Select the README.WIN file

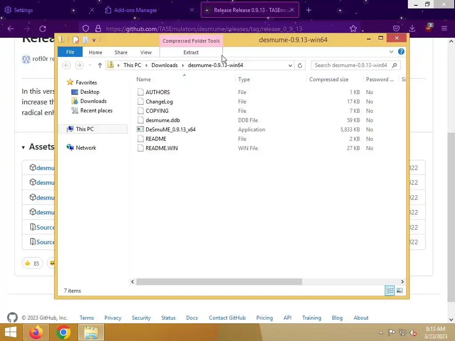pyautogui.click(x=162, y=148)
